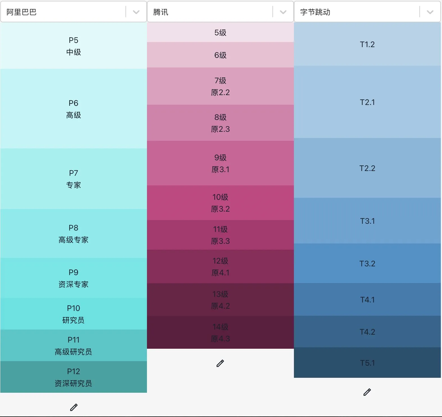
Task: Click the 12级 原4.1 level block
Action: [220, 266]
